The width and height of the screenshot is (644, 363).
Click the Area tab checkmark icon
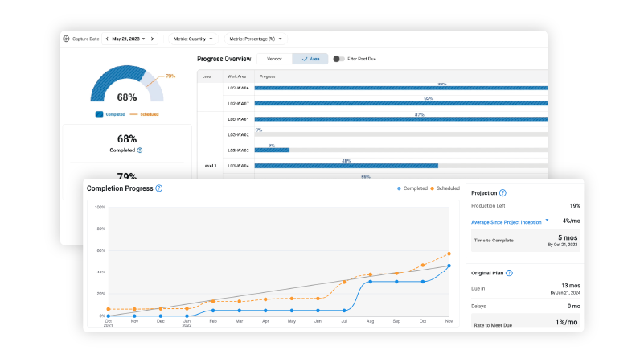coord(305,59)
